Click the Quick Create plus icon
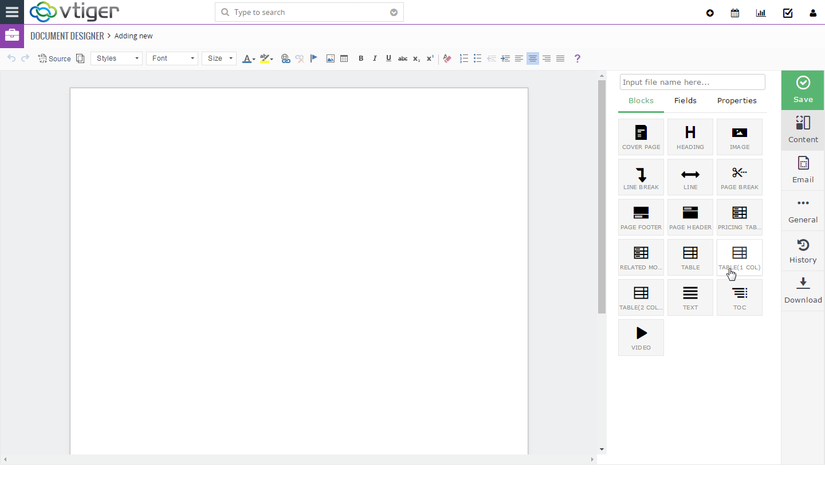 (x=710, y=13)
